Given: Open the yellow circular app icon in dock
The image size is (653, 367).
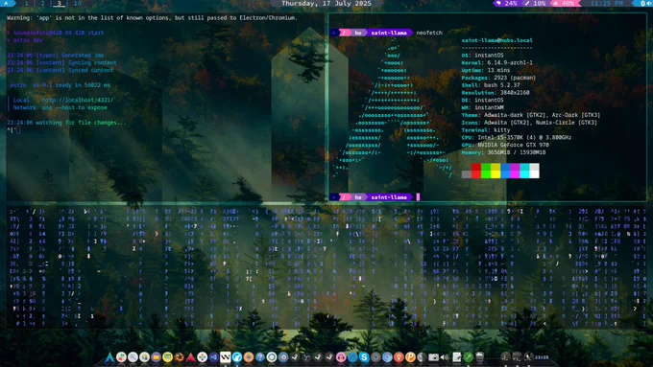Looking at the screenshot, I should coord(167,357).
